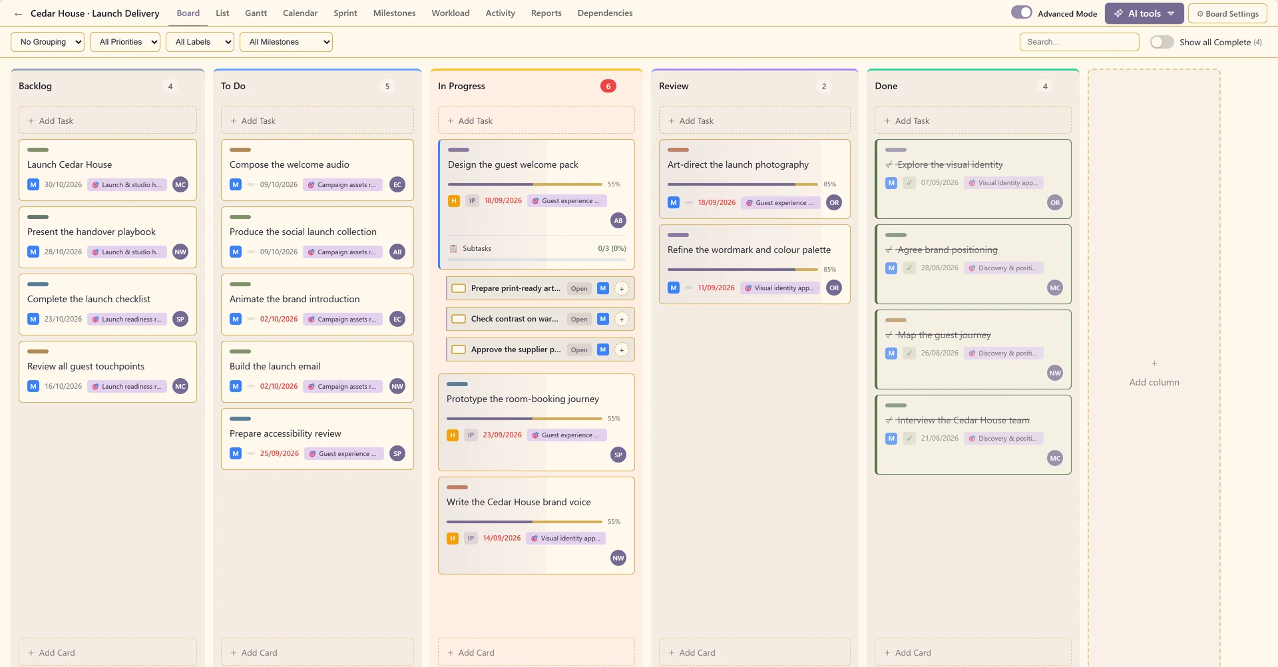
Task: Click the back arrow beside Cedar House title
Action: [19, 13]
